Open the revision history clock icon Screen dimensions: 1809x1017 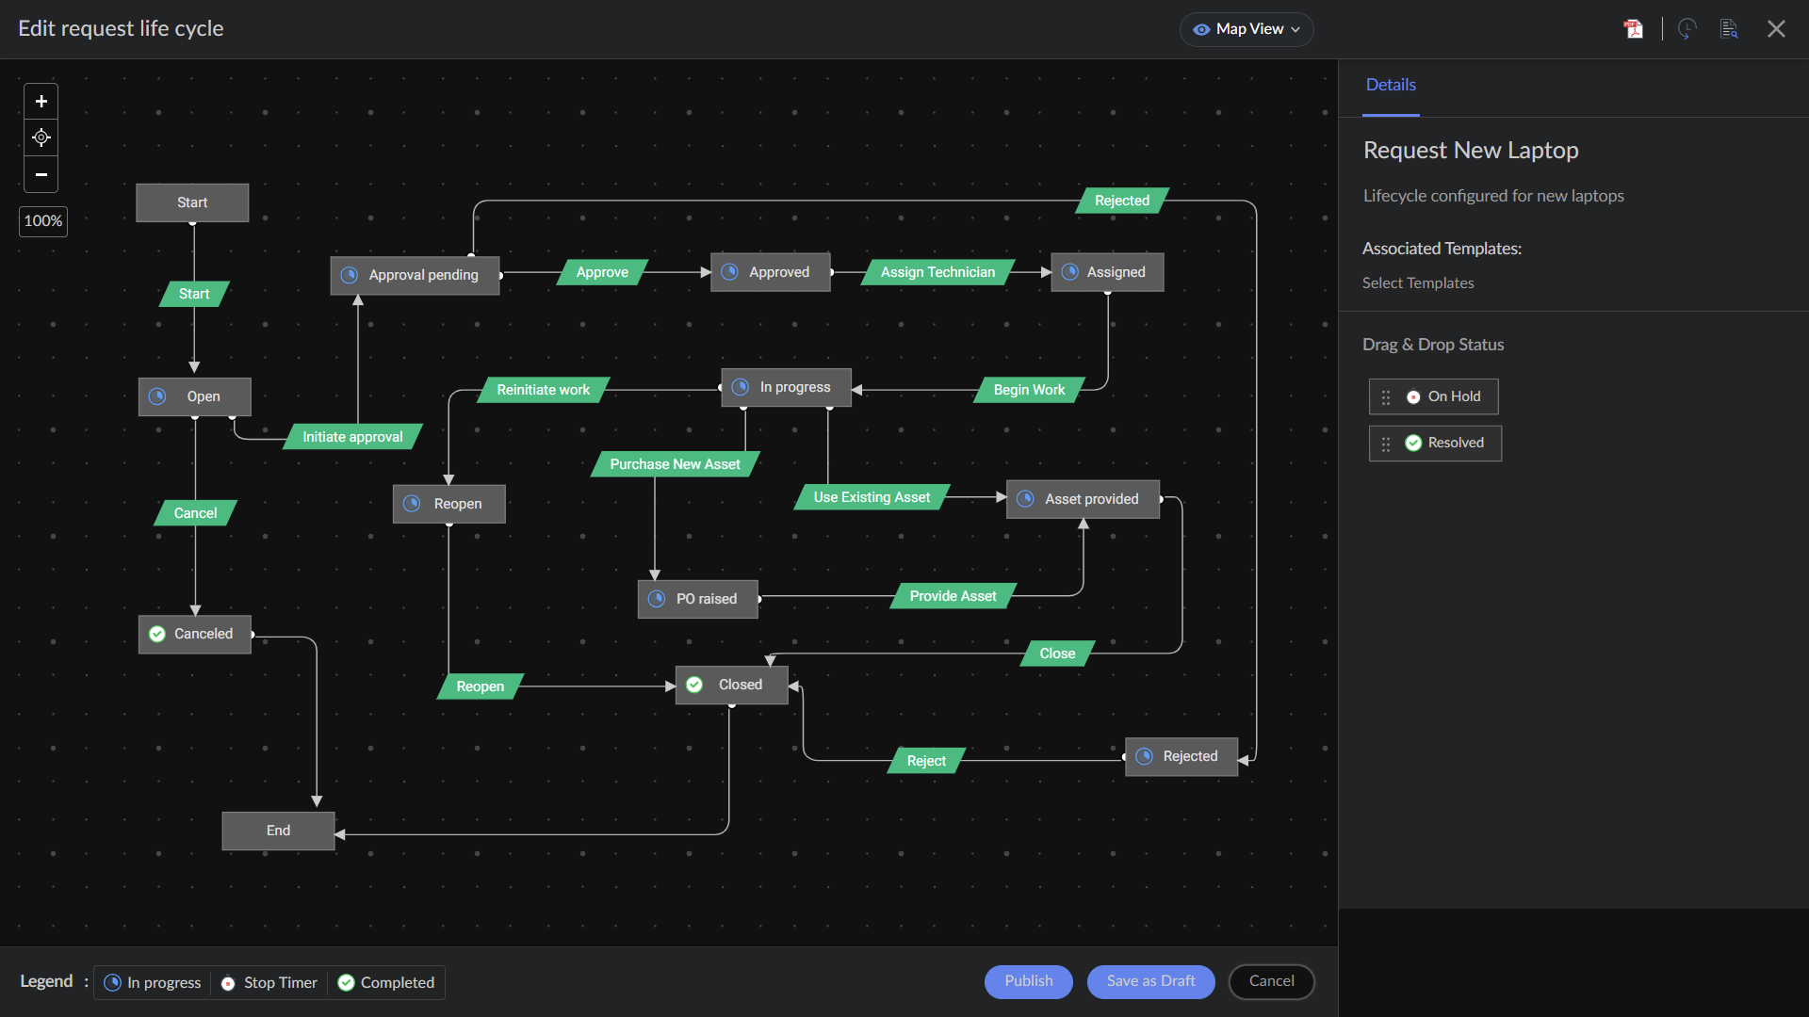pos(1687,28)
